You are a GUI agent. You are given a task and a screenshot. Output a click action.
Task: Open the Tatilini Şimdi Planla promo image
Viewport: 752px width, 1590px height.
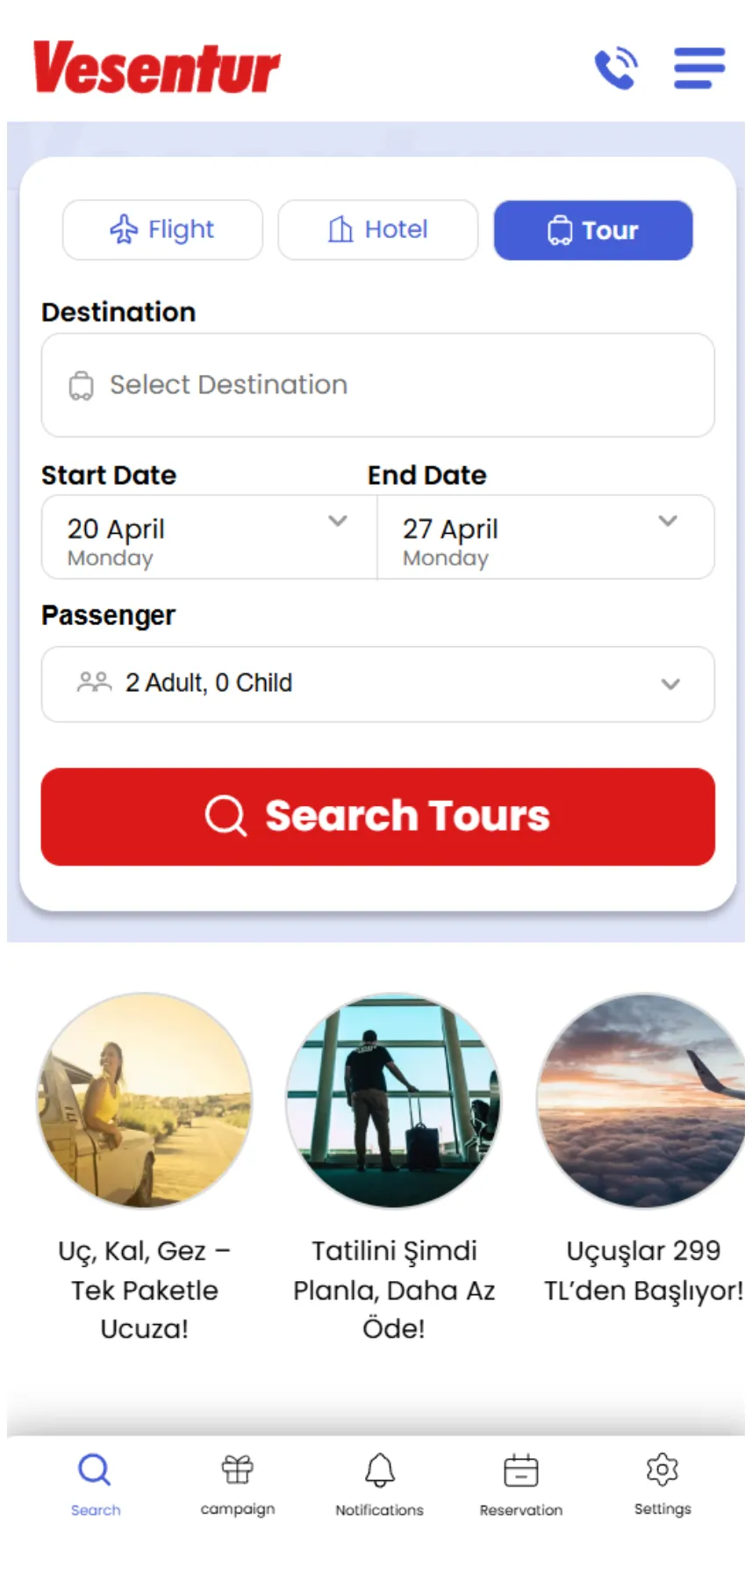(x=394, y=1102)
